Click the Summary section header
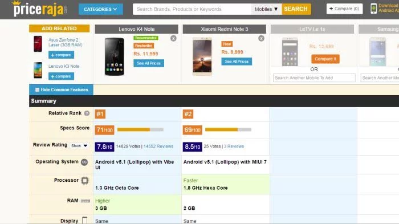The width and height of the screenshot is (399, 224). [x=214, y=101]
